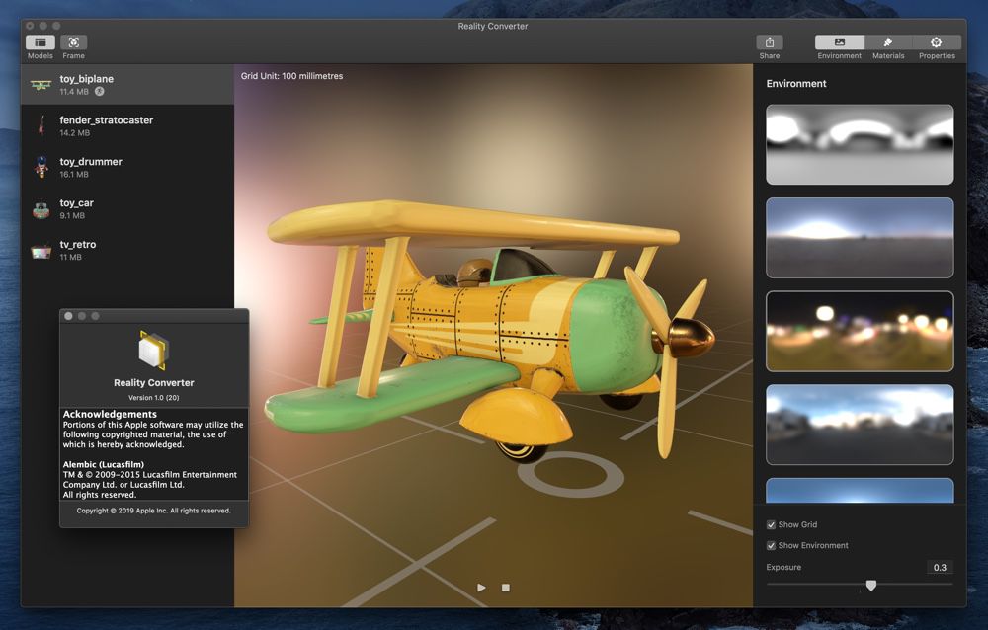Close the About Reality Converter window
Viewport: 988px width, 630px height.
68,316
